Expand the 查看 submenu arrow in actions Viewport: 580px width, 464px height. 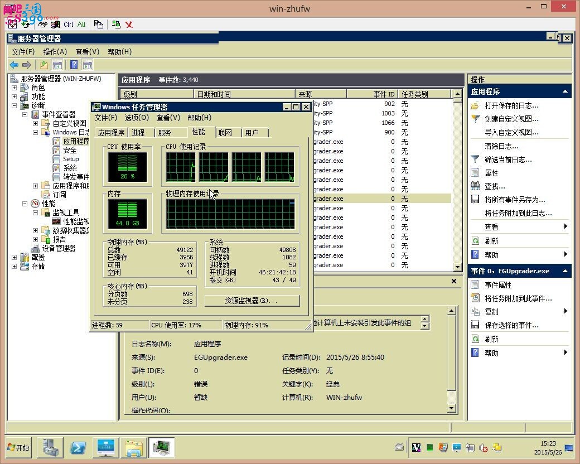tap(565, 226)
